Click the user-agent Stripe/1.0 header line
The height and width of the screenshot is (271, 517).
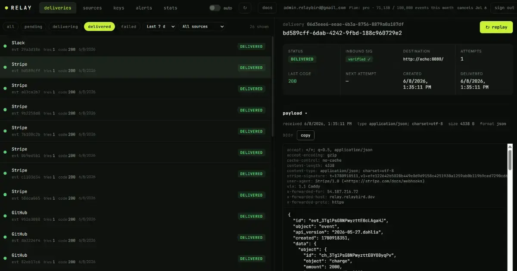click(x=355, y=181)
